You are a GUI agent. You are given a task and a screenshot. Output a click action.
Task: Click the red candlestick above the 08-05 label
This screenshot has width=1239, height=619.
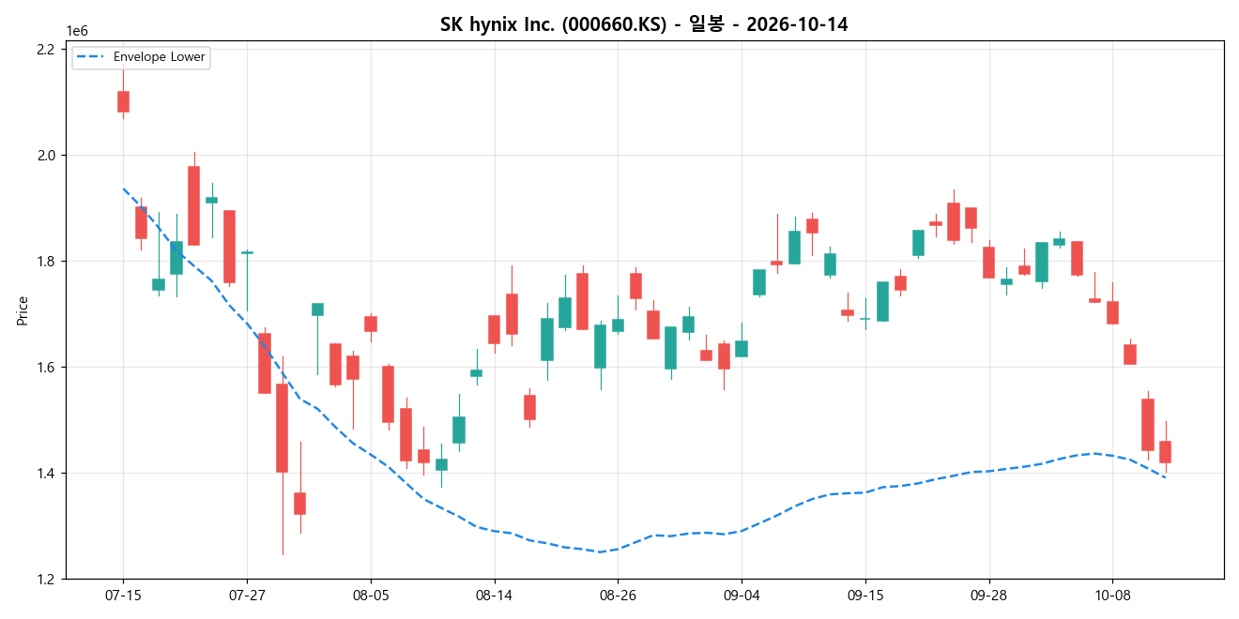point(371,324)
